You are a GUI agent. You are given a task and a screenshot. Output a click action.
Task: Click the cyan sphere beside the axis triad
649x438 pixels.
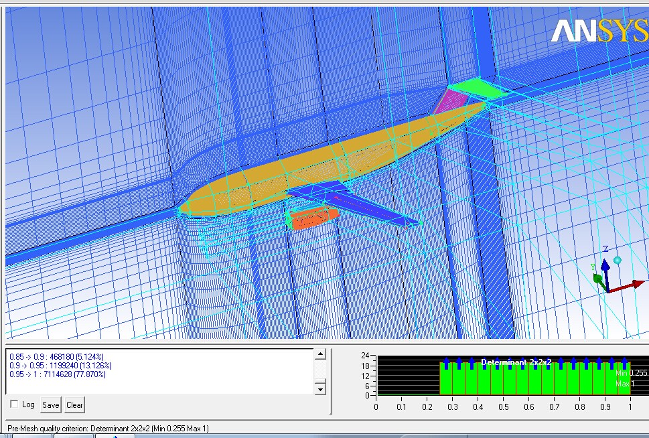(618, 260)
